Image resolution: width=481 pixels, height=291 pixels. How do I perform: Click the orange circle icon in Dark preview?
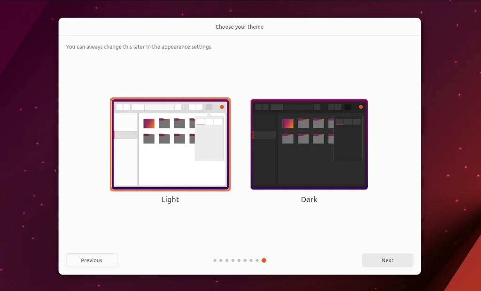click(x=361, y=107)
